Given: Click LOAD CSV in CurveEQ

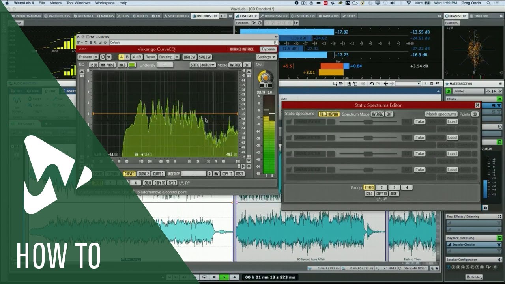Looking at the screenshot, I should (189, 57).
